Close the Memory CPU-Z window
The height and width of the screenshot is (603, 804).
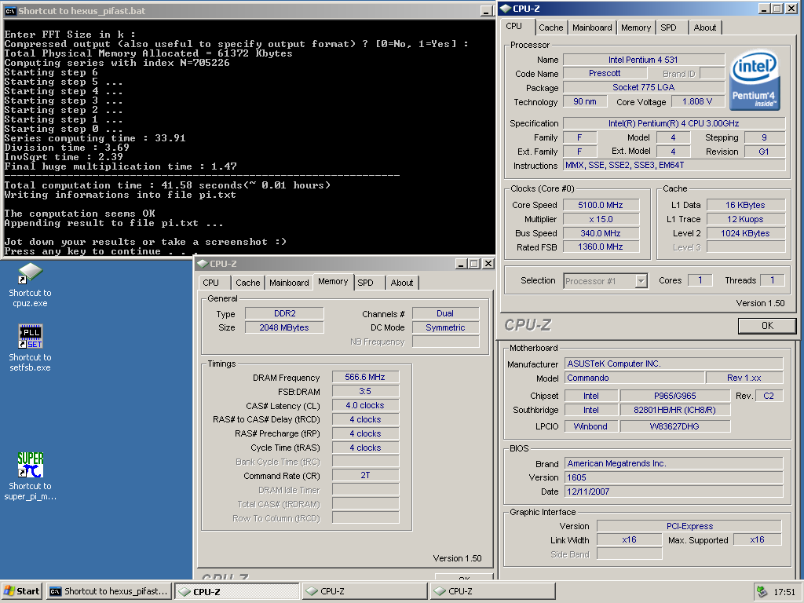pyautogui.click(x=488, y=264)
